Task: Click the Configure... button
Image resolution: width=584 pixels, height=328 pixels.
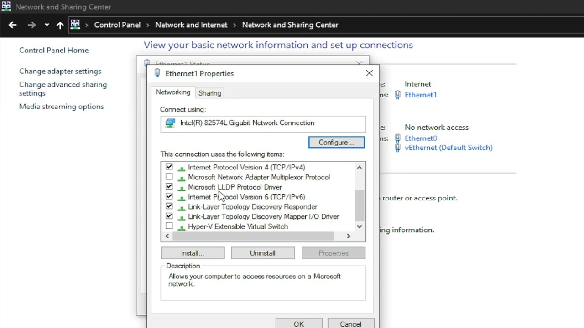Action: (x=336, y=142)
